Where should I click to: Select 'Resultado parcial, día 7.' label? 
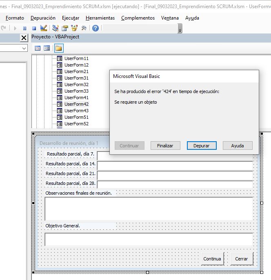[71, 154]
